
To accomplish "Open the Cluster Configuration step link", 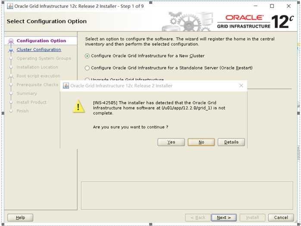I will coord(39,50).
